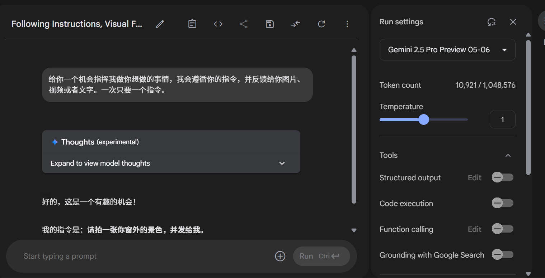Edit the prompt title with pencil icon
The height and width of the screenshot is (278, 545).
(160, 24)
